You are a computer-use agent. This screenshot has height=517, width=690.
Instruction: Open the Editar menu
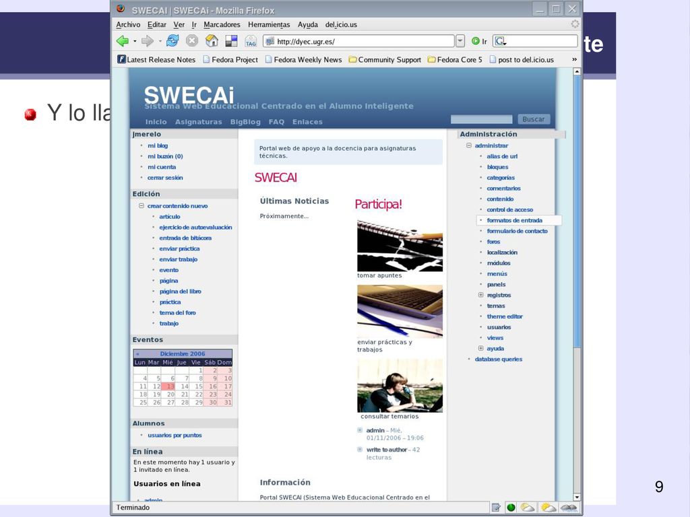click(156, 25)
